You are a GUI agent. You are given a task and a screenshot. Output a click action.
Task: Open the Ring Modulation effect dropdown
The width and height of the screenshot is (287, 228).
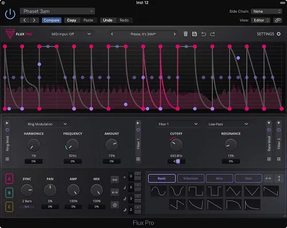coord(47,124)
